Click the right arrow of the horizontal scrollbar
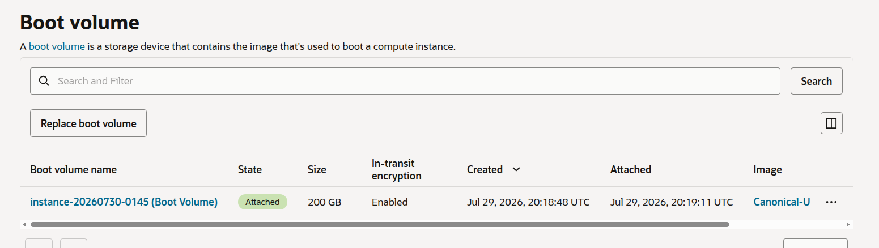The image size is (879, 248). pyautogui.click(x=848, y=225)
